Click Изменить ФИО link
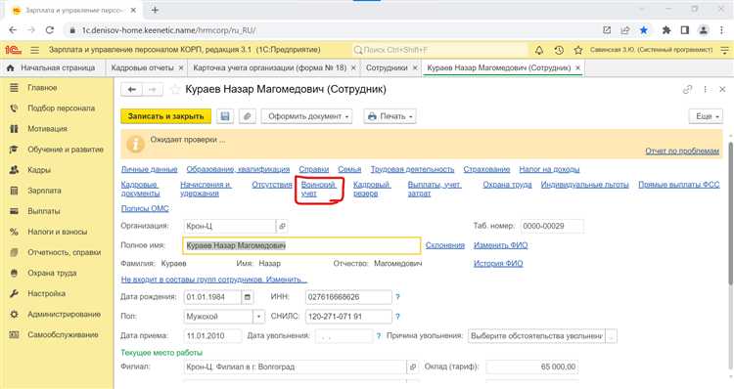 pyautogui.click(x=500, y=245)
